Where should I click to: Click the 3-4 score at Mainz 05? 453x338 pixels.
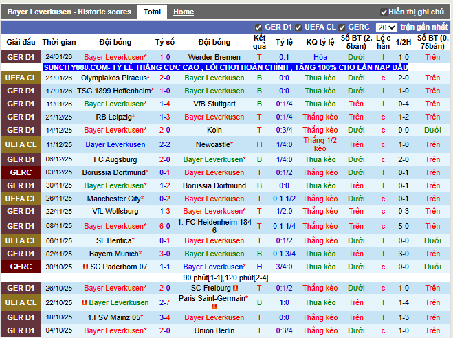(165, 317)
